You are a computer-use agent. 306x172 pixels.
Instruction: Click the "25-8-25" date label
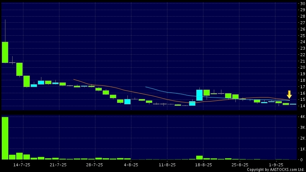[240, 165]
